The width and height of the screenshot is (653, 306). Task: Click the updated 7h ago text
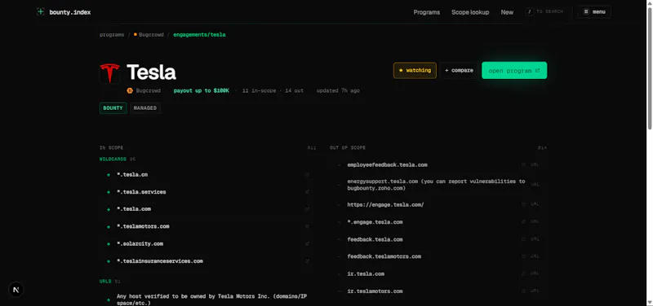pos(338,90)
